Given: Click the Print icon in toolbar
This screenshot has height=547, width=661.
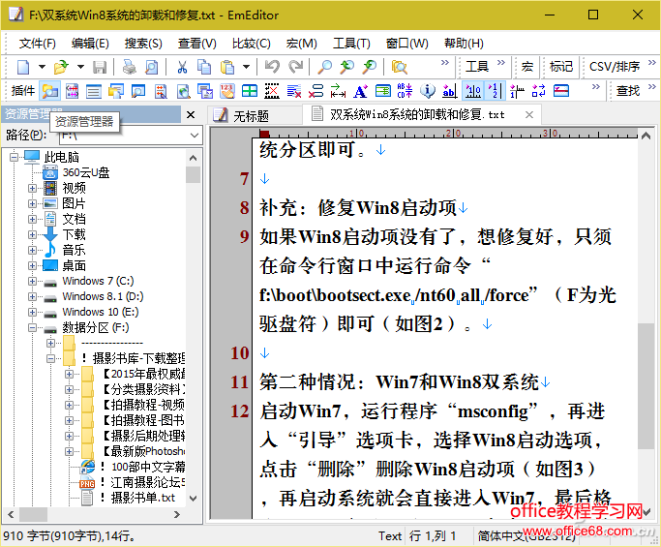Looking at the screenshot, I should point(128,67).
